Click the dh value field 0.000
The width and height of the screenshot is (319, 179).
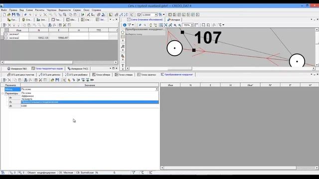point(90,106)
